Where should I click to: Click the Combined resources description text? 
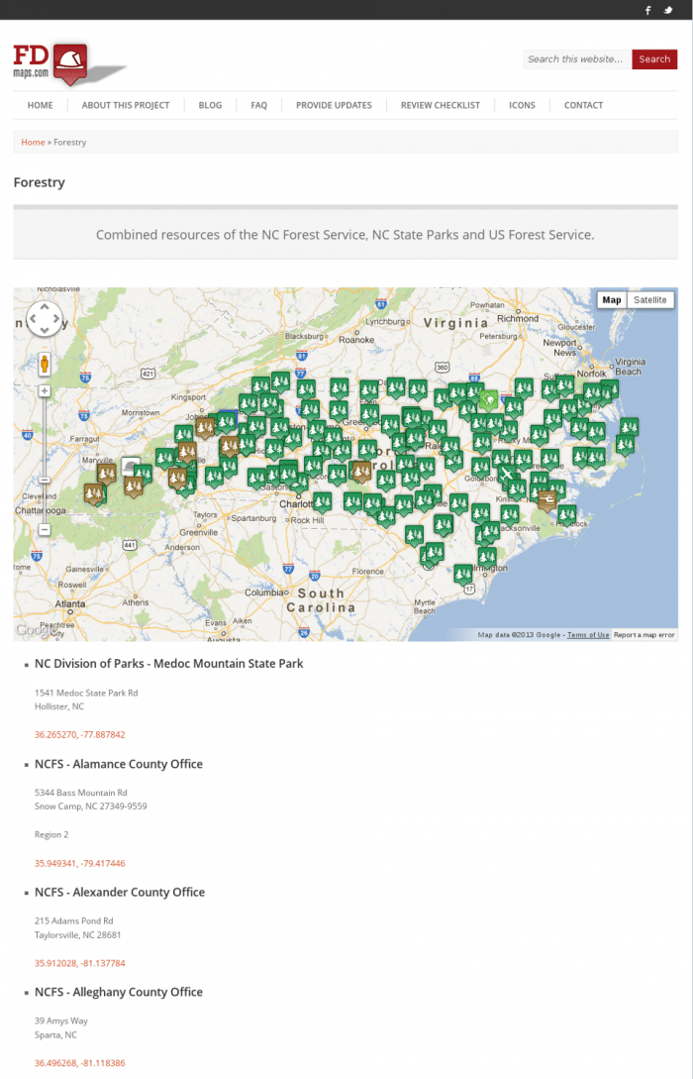tap(346, 235)
